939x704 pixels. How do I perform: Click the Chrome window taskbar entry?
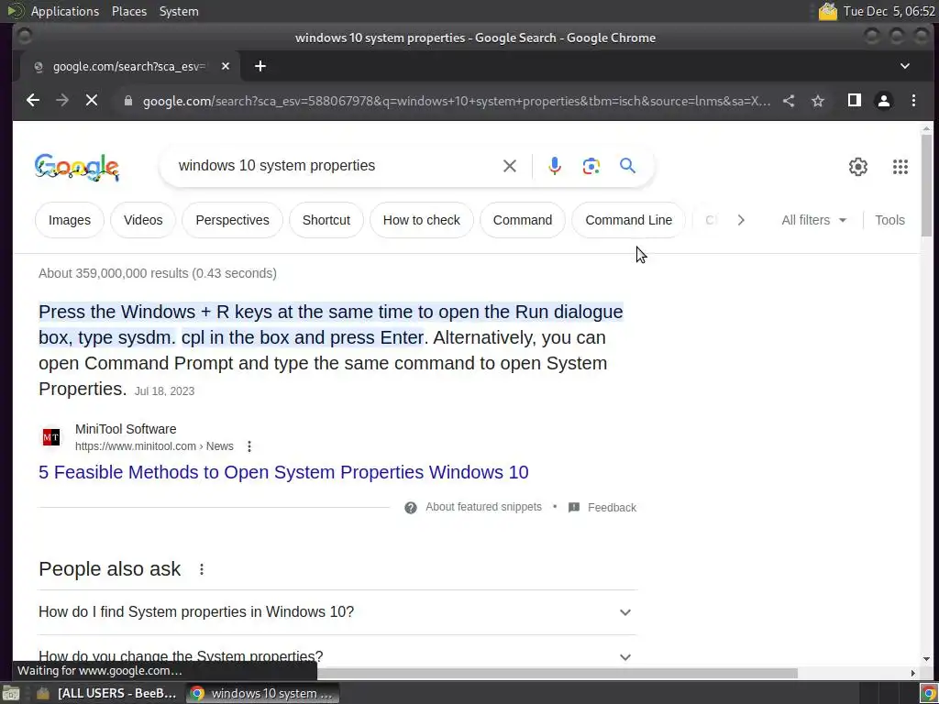[x=263, y=693]
